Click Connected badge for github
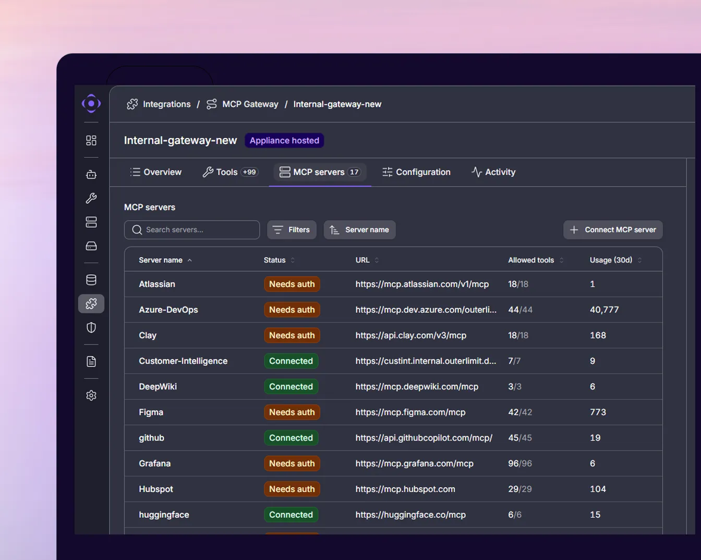The image size is (701, 560). (291, 438)
